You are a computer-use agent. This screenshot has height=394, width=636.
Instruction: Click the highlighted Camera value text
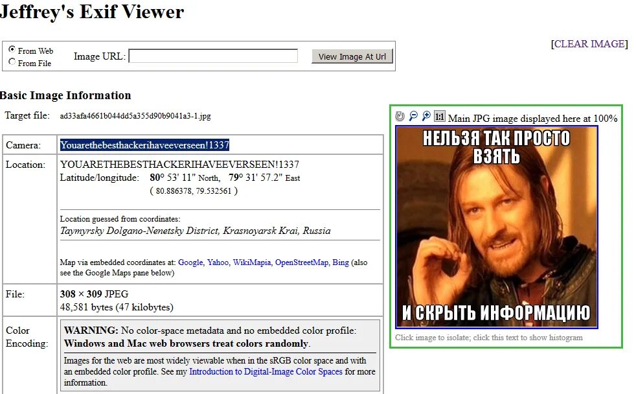coord(145,145)
